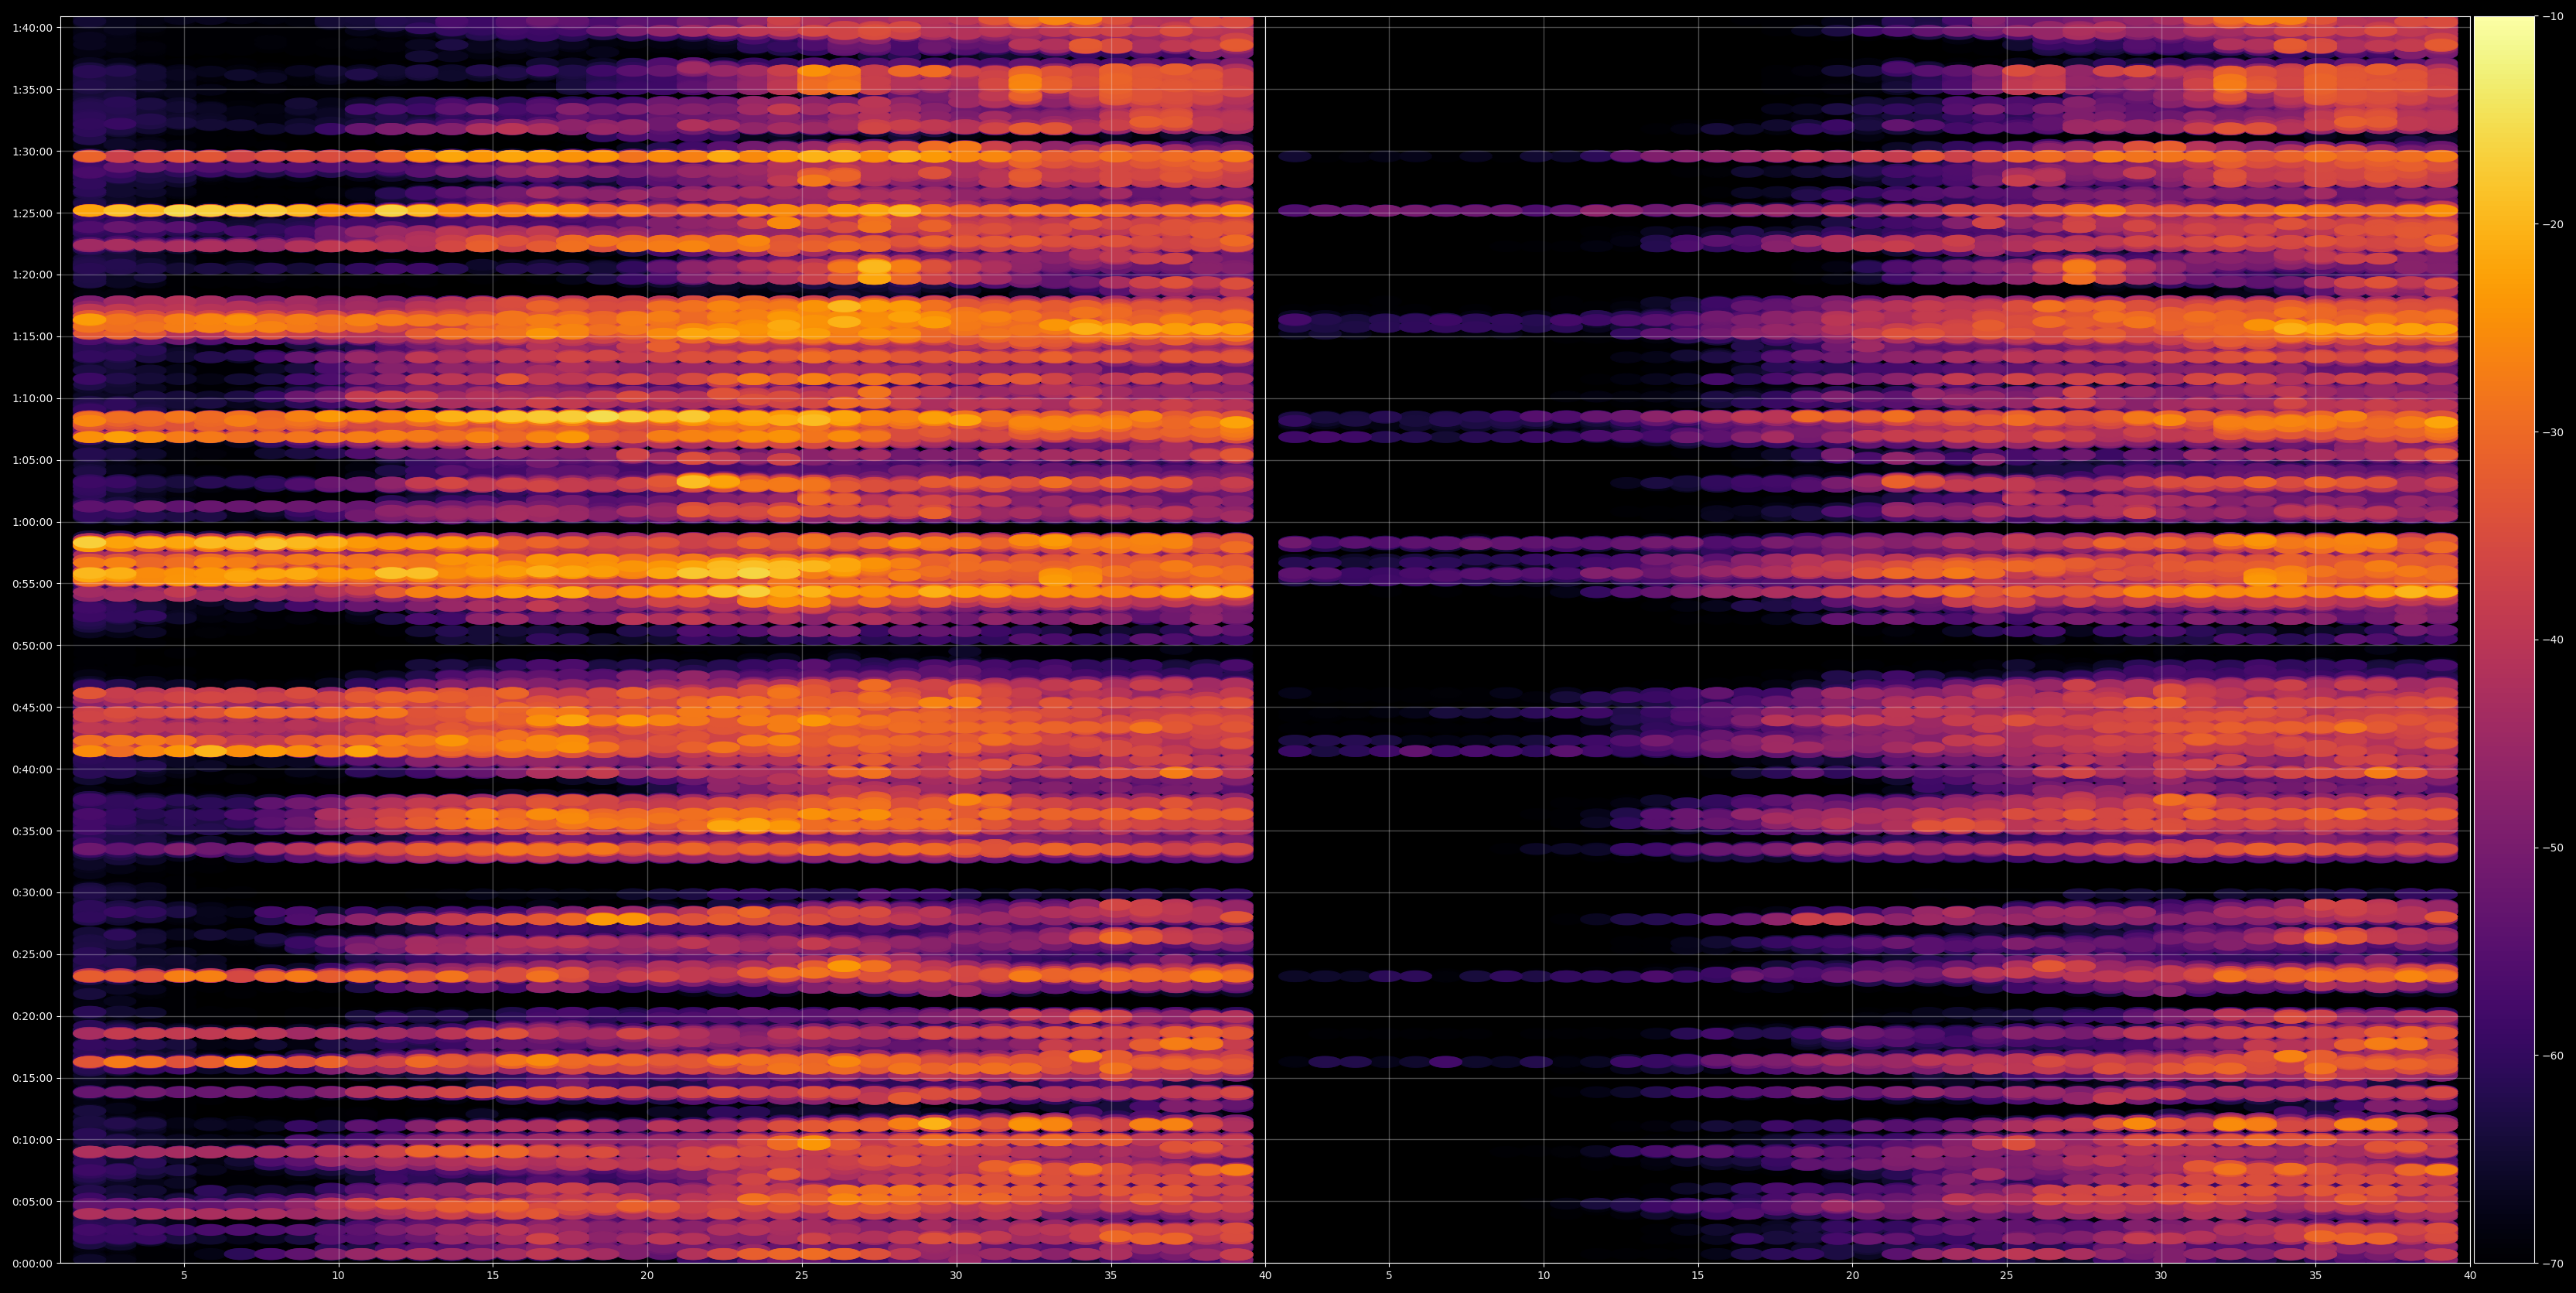Click the −10 colorbar tick label

[2553, 16]
